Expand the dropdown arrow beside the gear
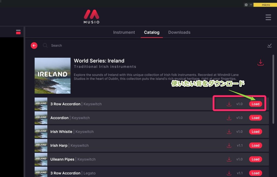The height and width of the screenshot is (177, 277). [251, 5]
